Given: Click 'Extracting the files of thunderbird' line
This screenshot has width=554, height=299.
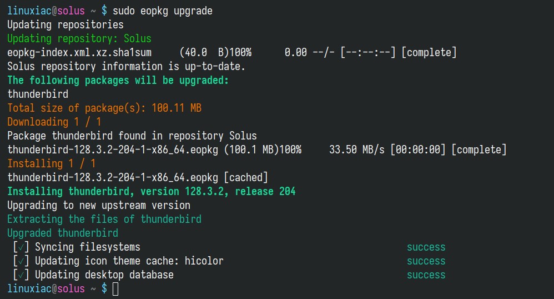Looking at the screenshot, I should 104,219.
